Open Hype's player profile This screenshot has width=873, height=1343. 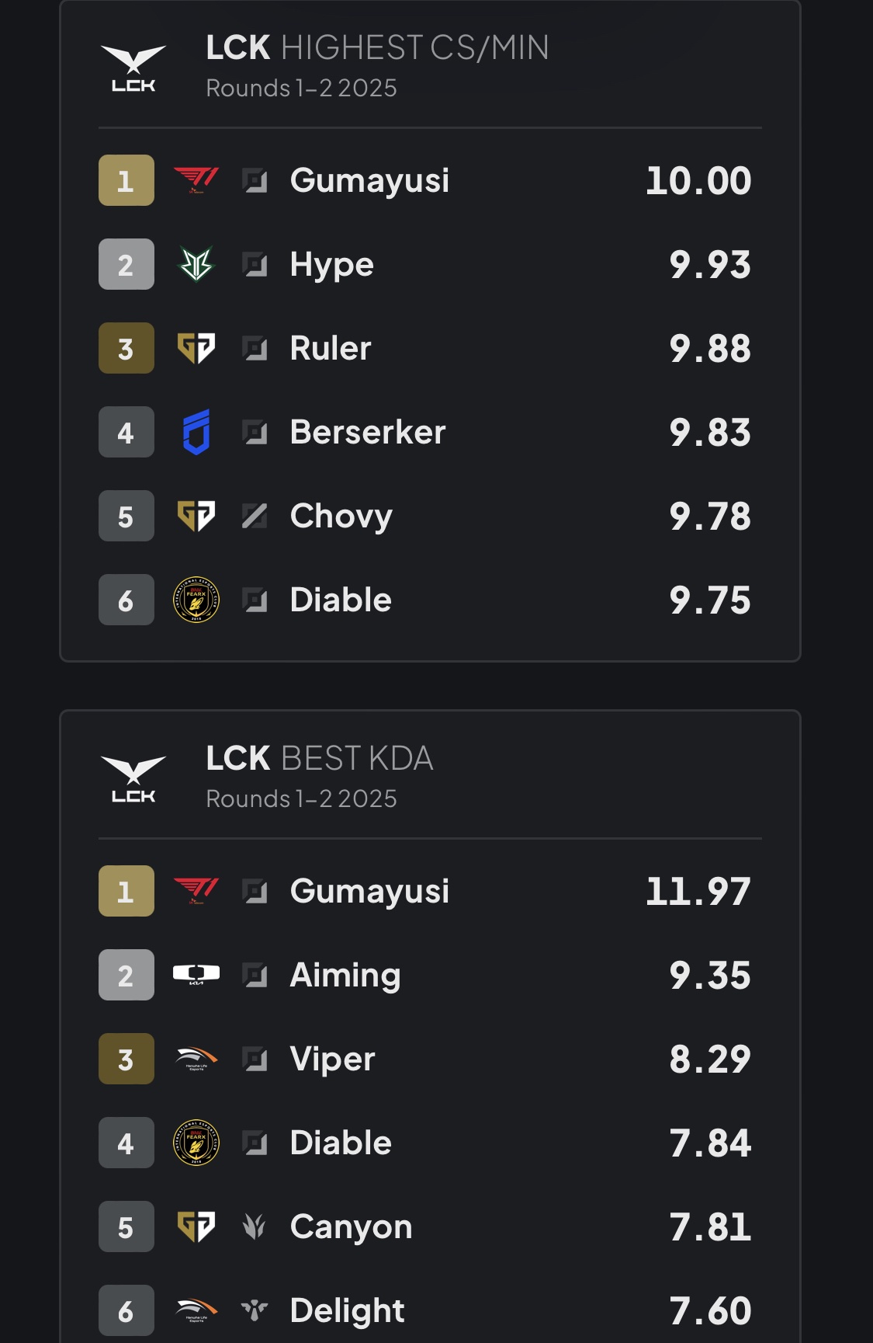(x=331, y=265)
